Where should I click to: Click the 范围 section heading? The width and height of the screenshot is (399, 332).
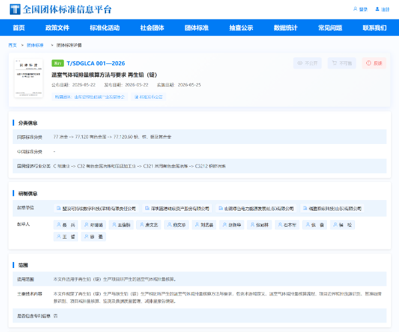[x=23, y=265]
